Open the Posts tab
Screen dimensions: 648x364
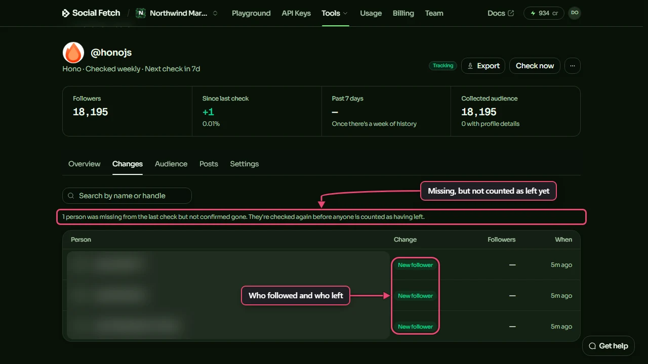pyautogui.click(x=209, y=164)
